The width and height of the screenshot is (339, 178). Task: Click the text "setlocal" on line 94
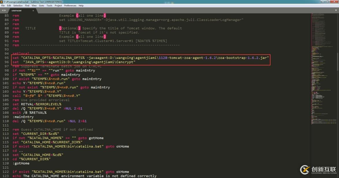tap(21, 53)
